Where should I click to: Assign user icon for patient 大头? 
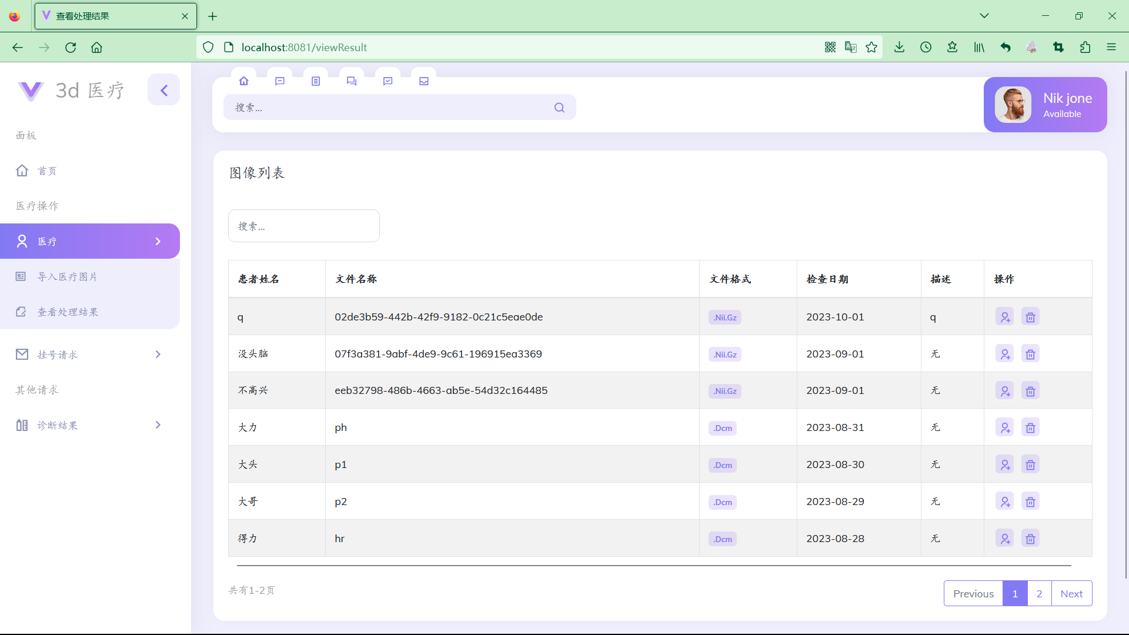(x=1005, y=464)
